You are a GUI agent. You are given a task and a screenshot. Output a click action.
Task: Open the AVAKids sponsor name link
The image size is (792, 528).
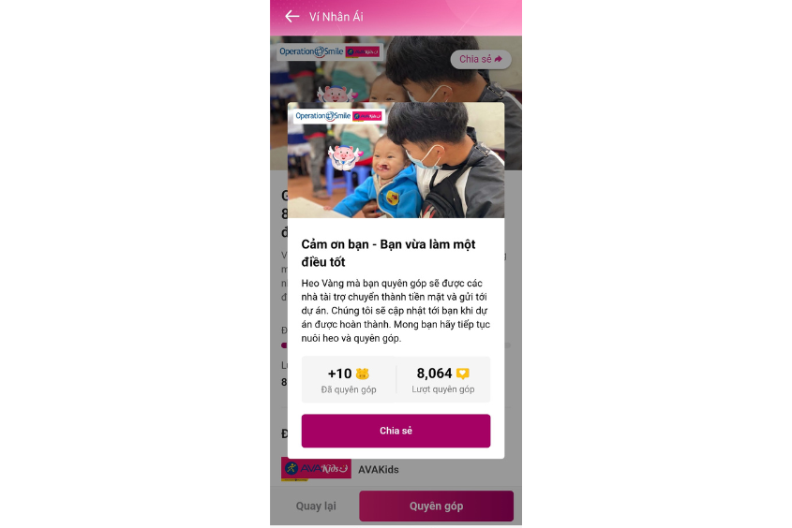pyautogui.click(x=379, y=470)
